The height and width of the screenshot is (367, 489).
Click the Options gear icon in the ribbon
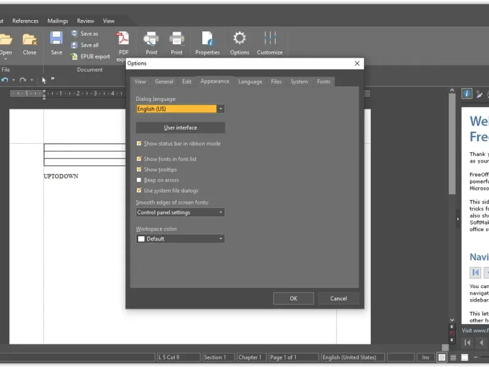click(x=240, y=38)
